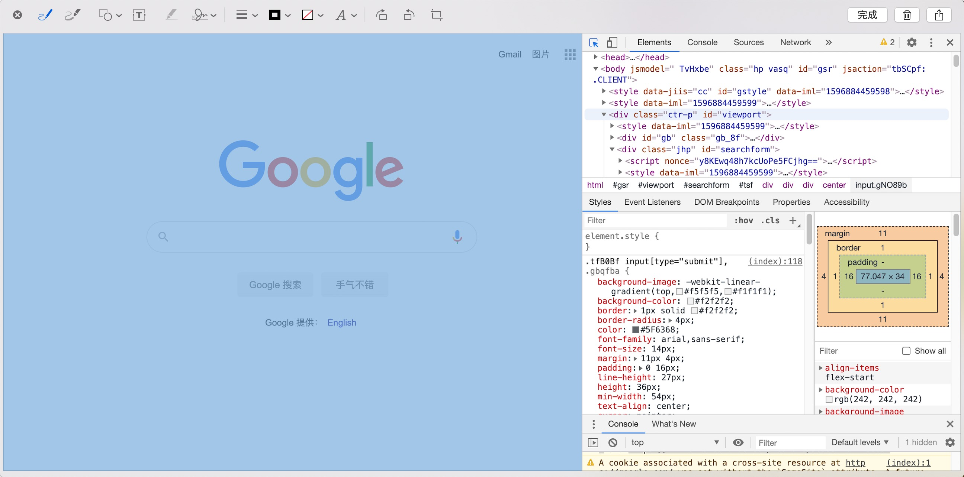
Task: Click the trash delete icon
Action: pos(907,15)
